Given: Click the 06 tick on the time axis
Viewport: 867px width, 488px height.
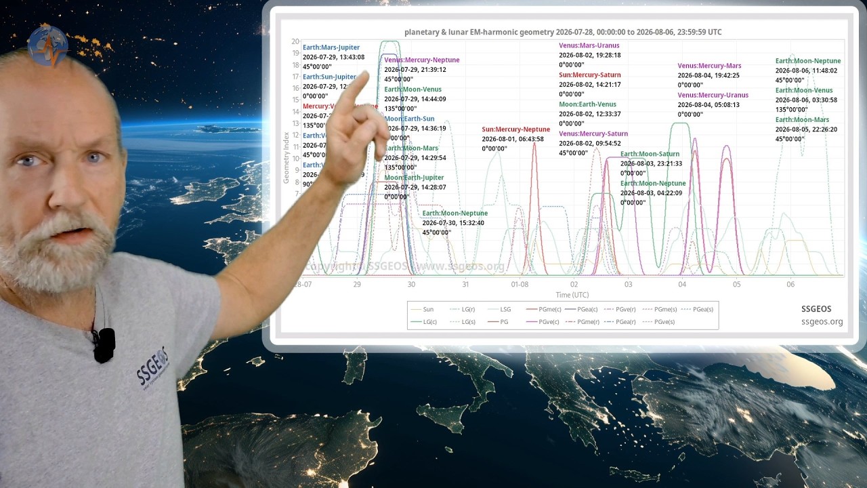Looking at the screenshot, I should (x=790, y=285).
